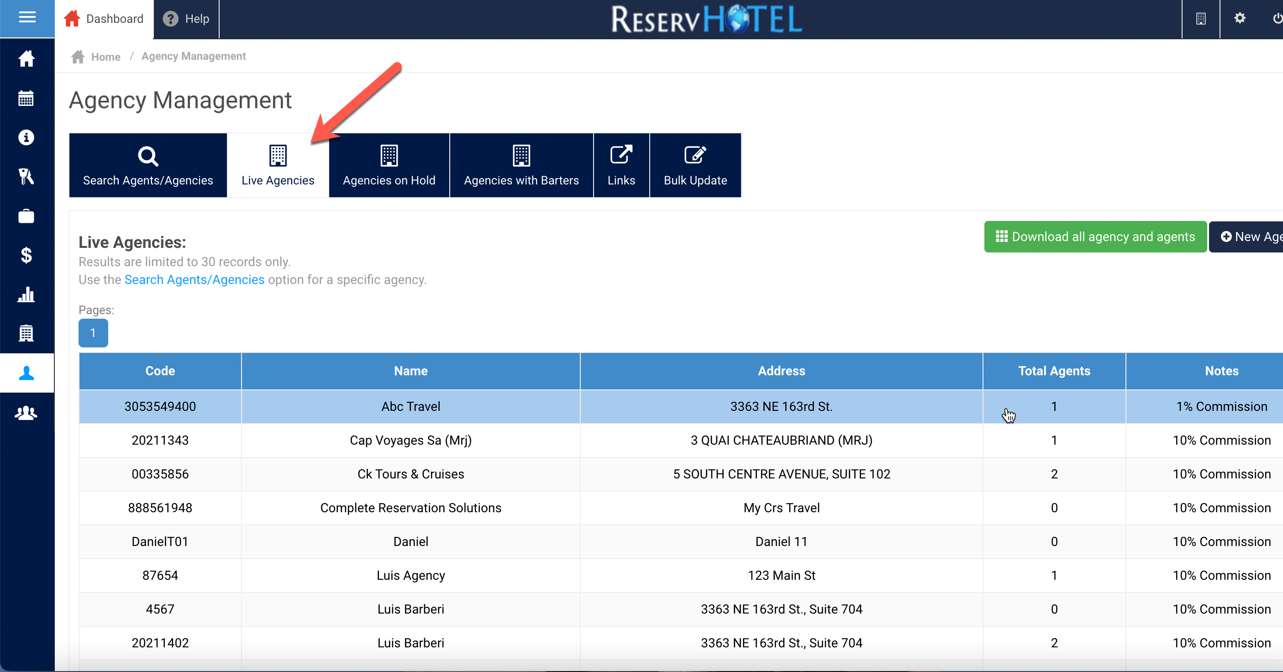The width and height of the screenshot is (1283, 672).
Task: Open the sidebar calendar icon
Action: pyautogui.click(x=26, y=98)
